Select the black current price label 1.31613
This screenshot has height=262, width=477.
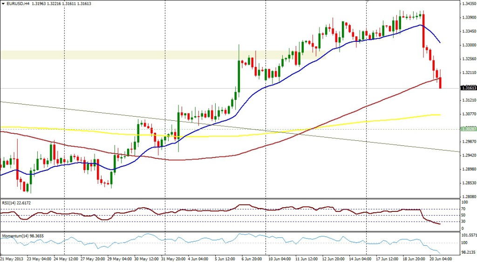click(468, 88)
